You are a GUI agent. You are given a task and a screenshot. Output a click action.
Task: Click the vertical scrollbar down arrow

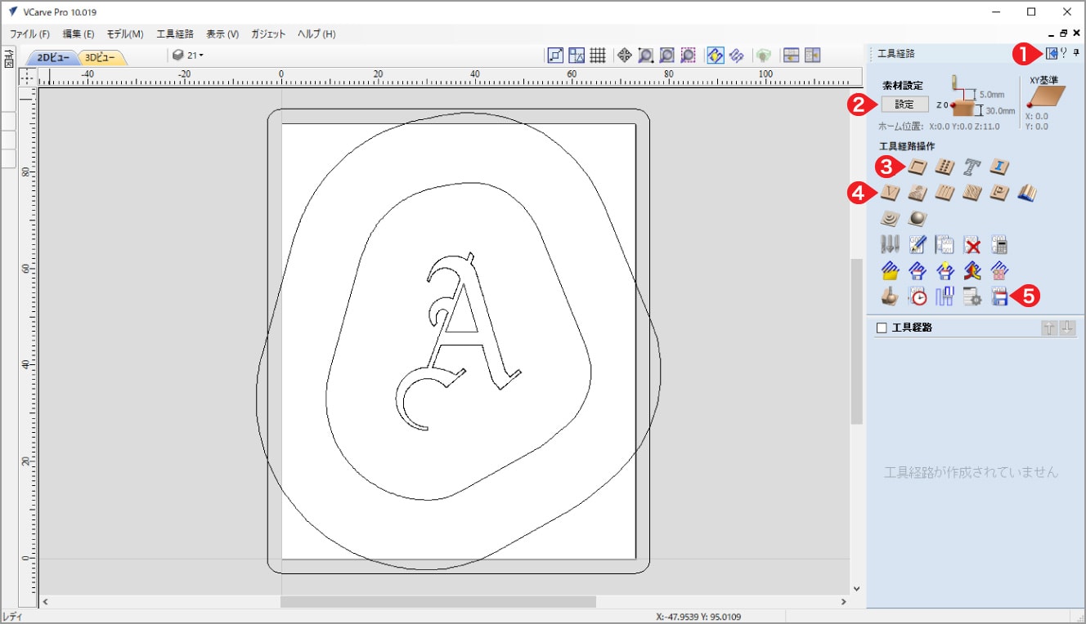(x=856, y=588)
